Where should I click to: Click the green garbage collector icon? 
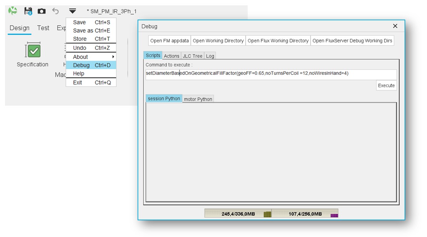267,215
